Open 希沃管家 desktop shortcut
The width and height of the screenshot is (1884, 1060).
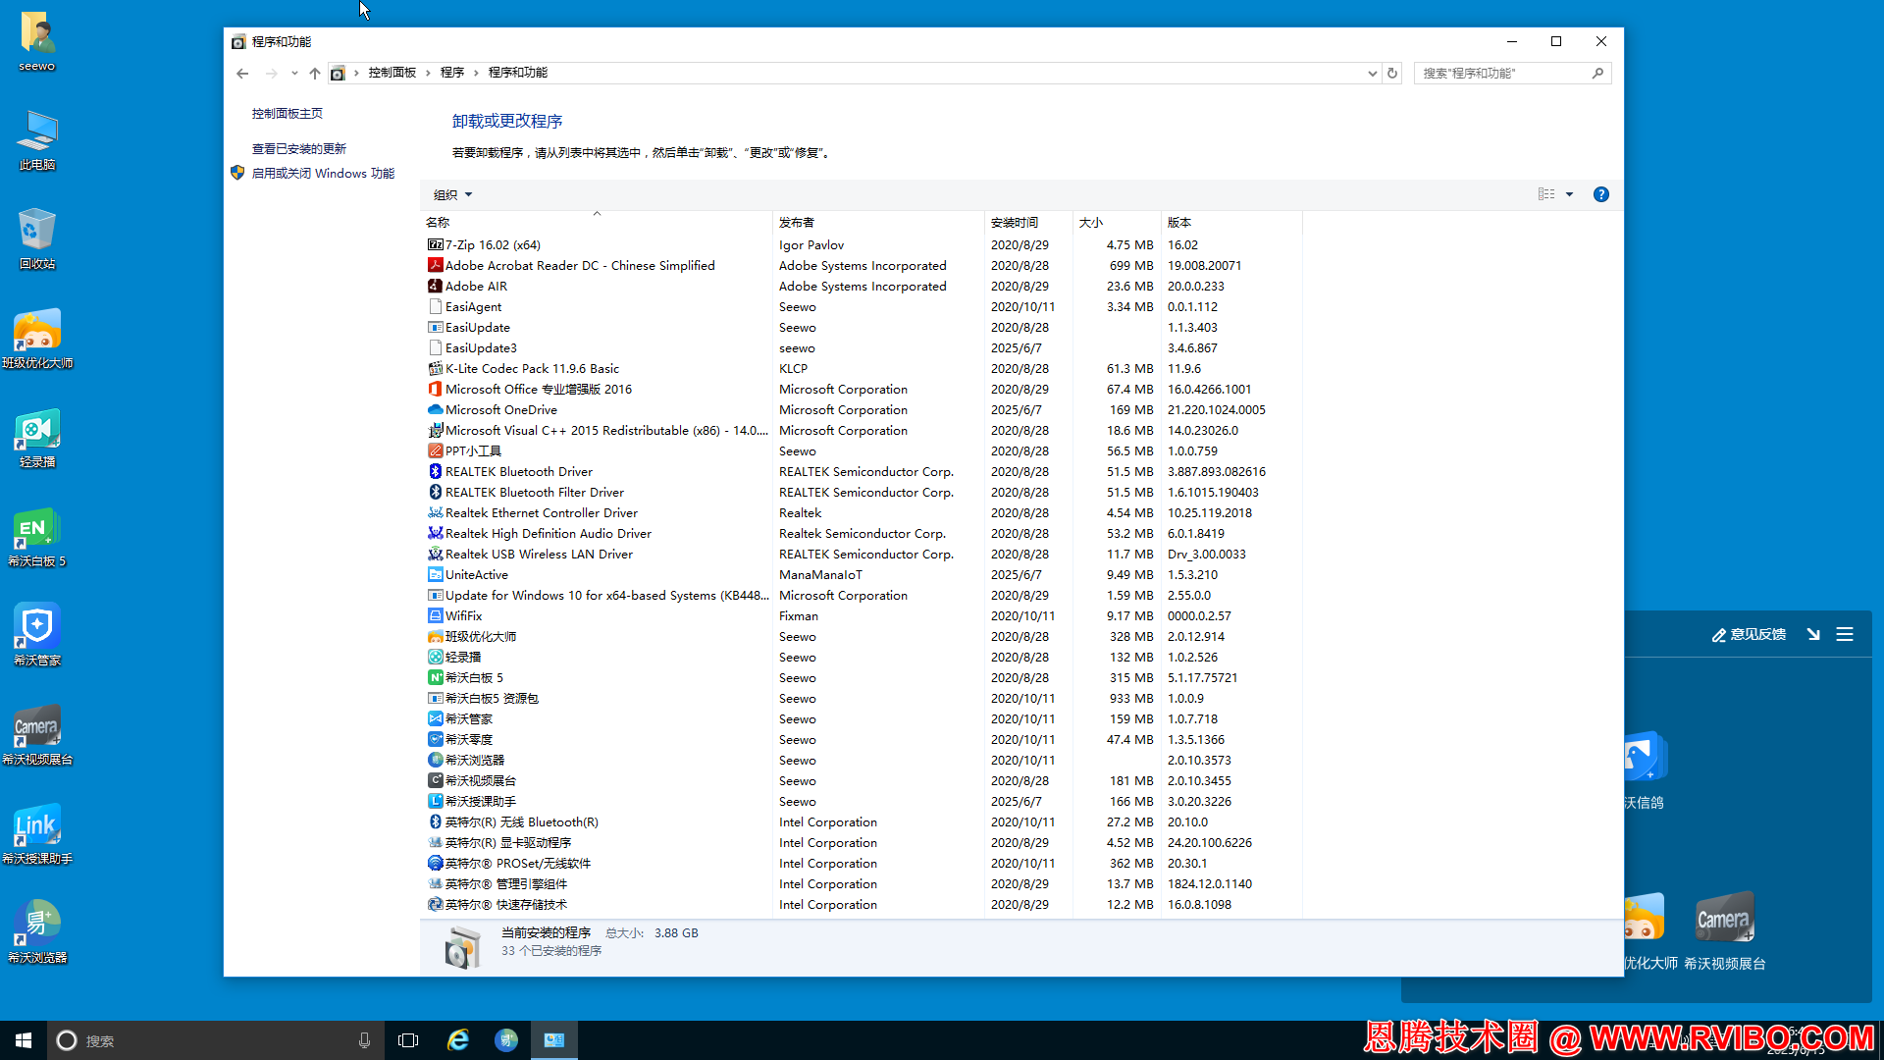click(x=37, y=636)
